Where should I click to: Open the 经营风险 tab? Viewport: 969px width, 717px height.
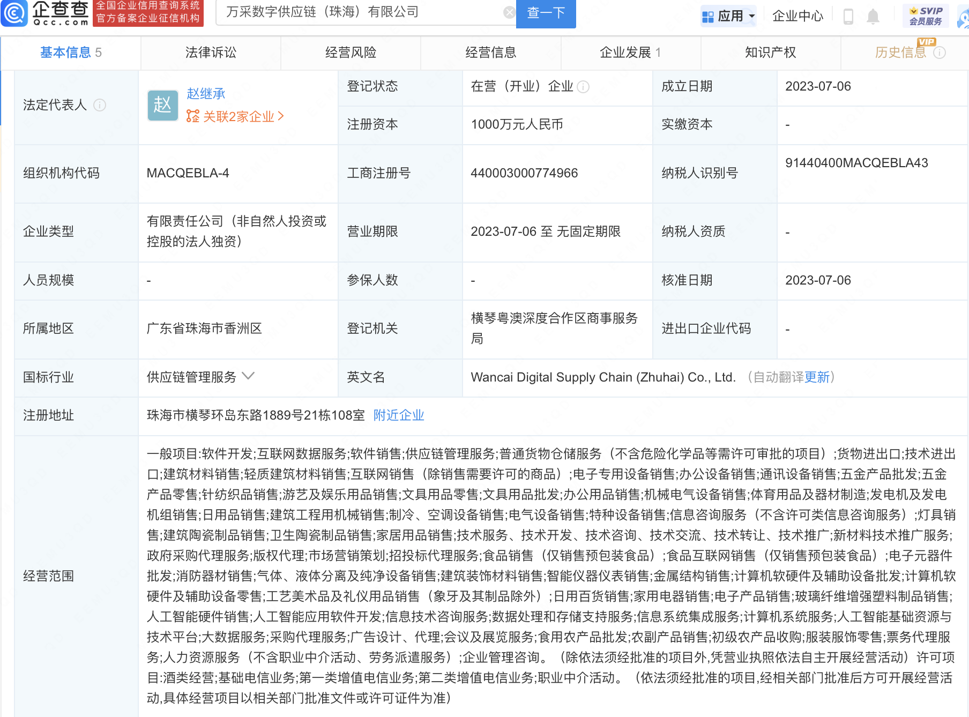[351, 53]
